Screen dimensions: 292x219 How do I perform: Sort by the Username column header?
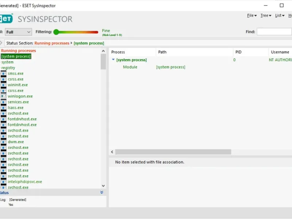click(x=280, y=52)
